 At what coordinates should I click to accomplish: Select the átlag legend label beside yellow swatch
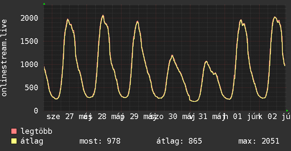coord(32,141)
